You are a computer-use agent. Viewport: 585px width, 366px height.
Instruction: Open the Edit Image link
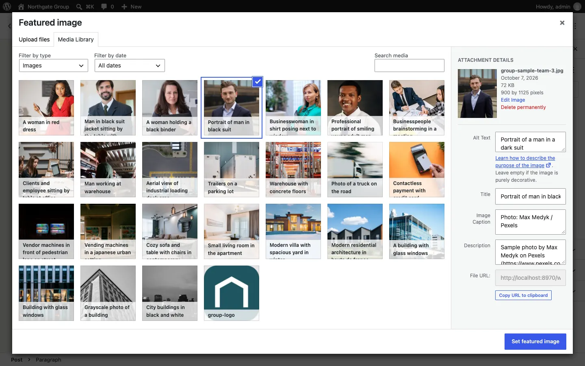(x=513, y=100)
